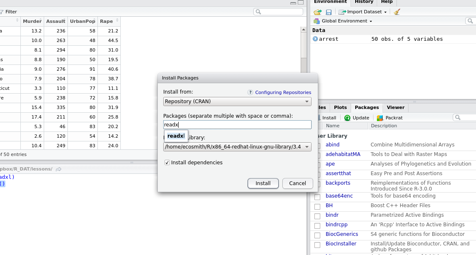Open Configuring Repositories link
The image size is (476, 255).
[283, 92]
